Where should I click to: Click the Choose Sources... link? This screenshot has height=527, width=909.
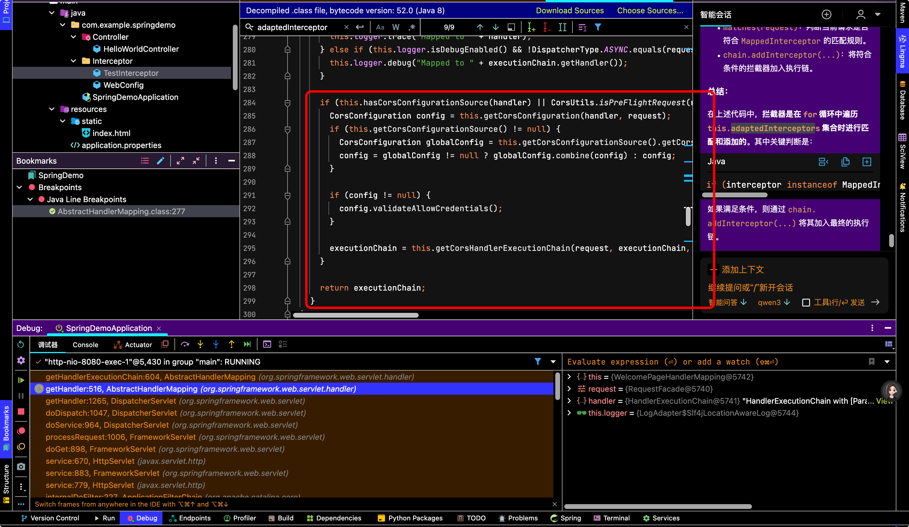tap(650, 11)
